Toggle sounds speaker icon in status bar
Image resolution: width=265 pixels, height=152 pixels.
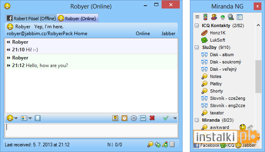coord(158,144)
